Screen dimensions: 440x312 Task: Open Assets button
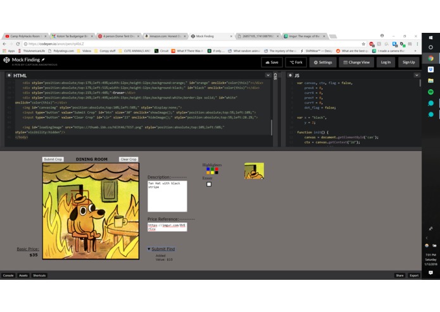(x=23, y=275)
